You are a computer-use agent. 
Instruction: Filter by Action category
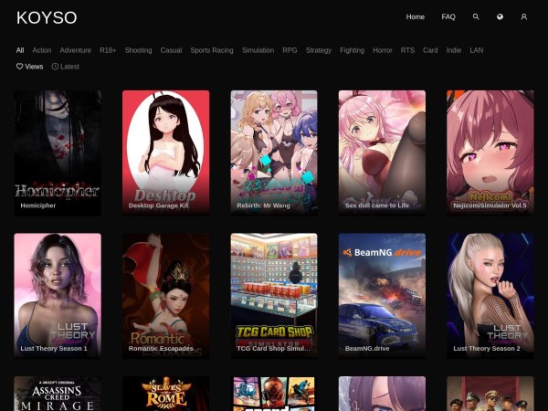42,50
